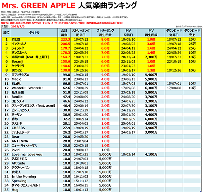This screenshot has width=203, height=192.
Task: Select the streaming date '25/04/05'
Action: [x=81, y=123]
